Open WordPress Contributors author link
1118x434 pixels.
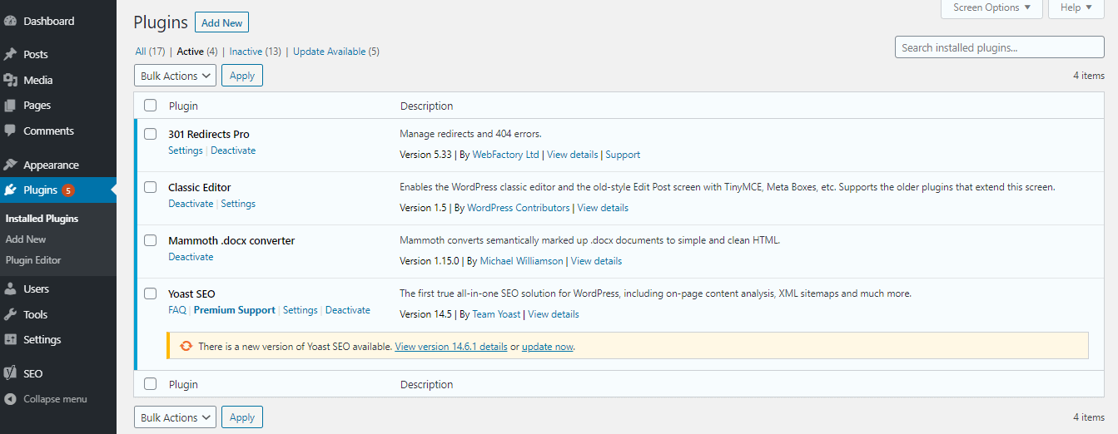pos(519,208)
